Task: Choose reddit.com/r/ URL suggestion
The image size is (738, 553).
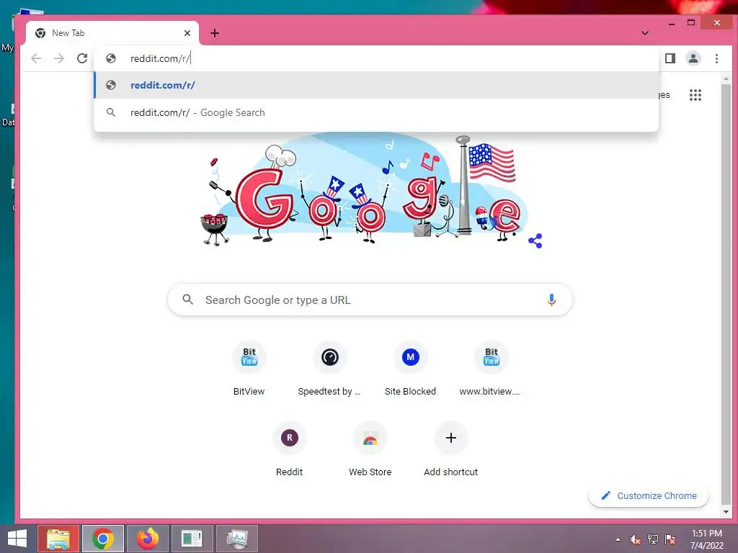Action: [376, 85]
